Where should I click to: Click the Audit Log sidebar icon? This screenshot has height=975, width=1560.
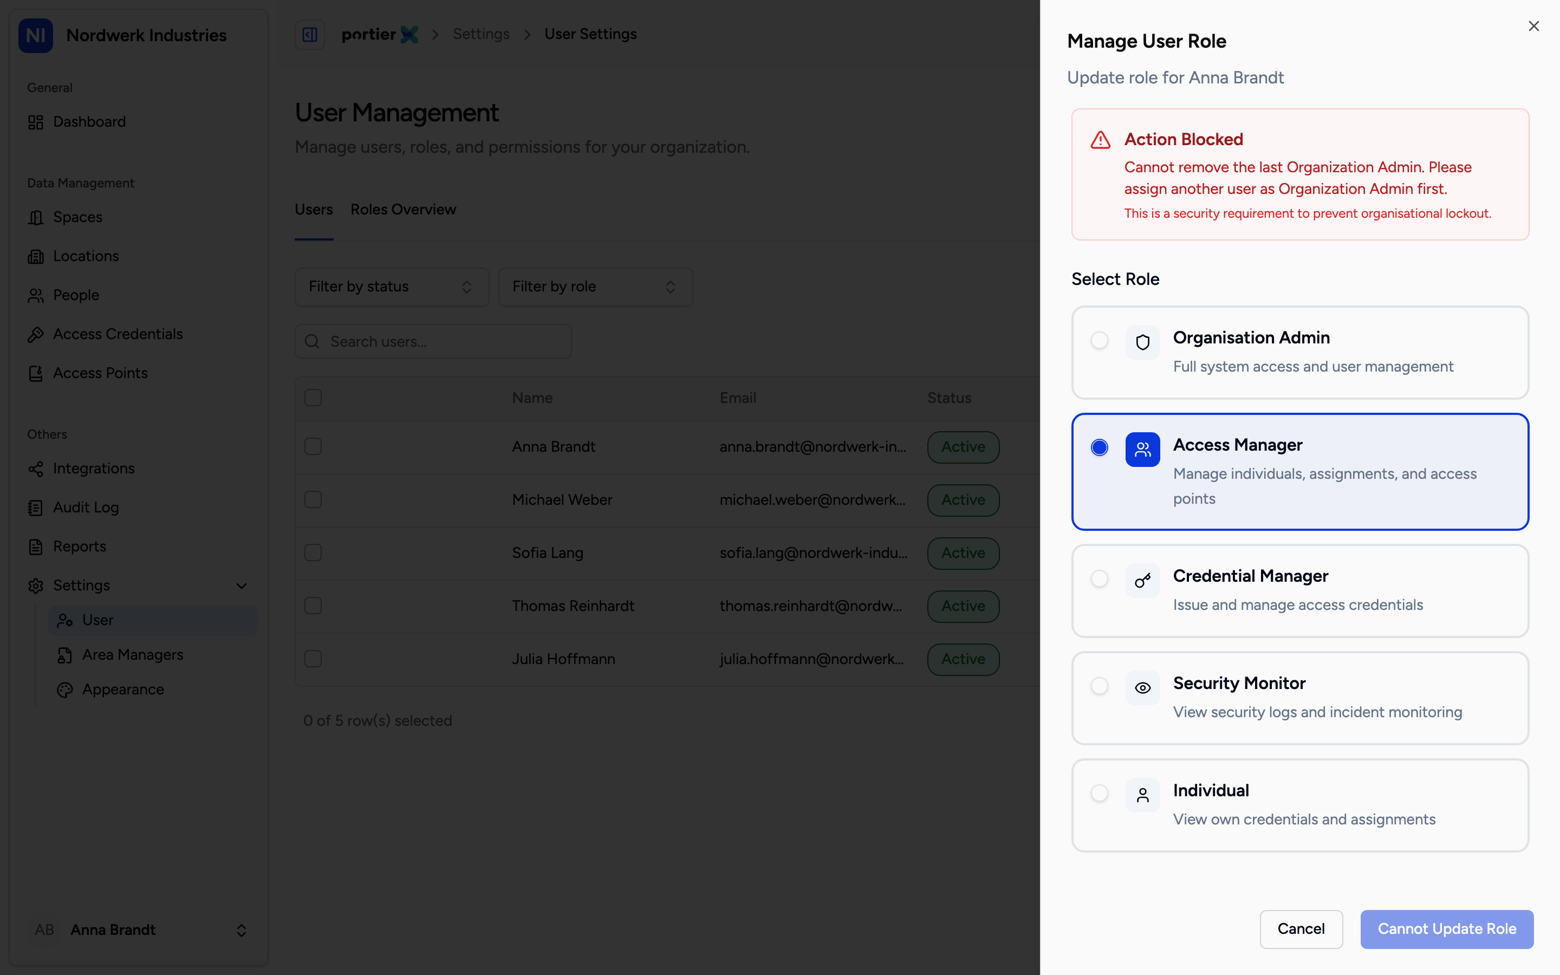(x=35, y=508)
